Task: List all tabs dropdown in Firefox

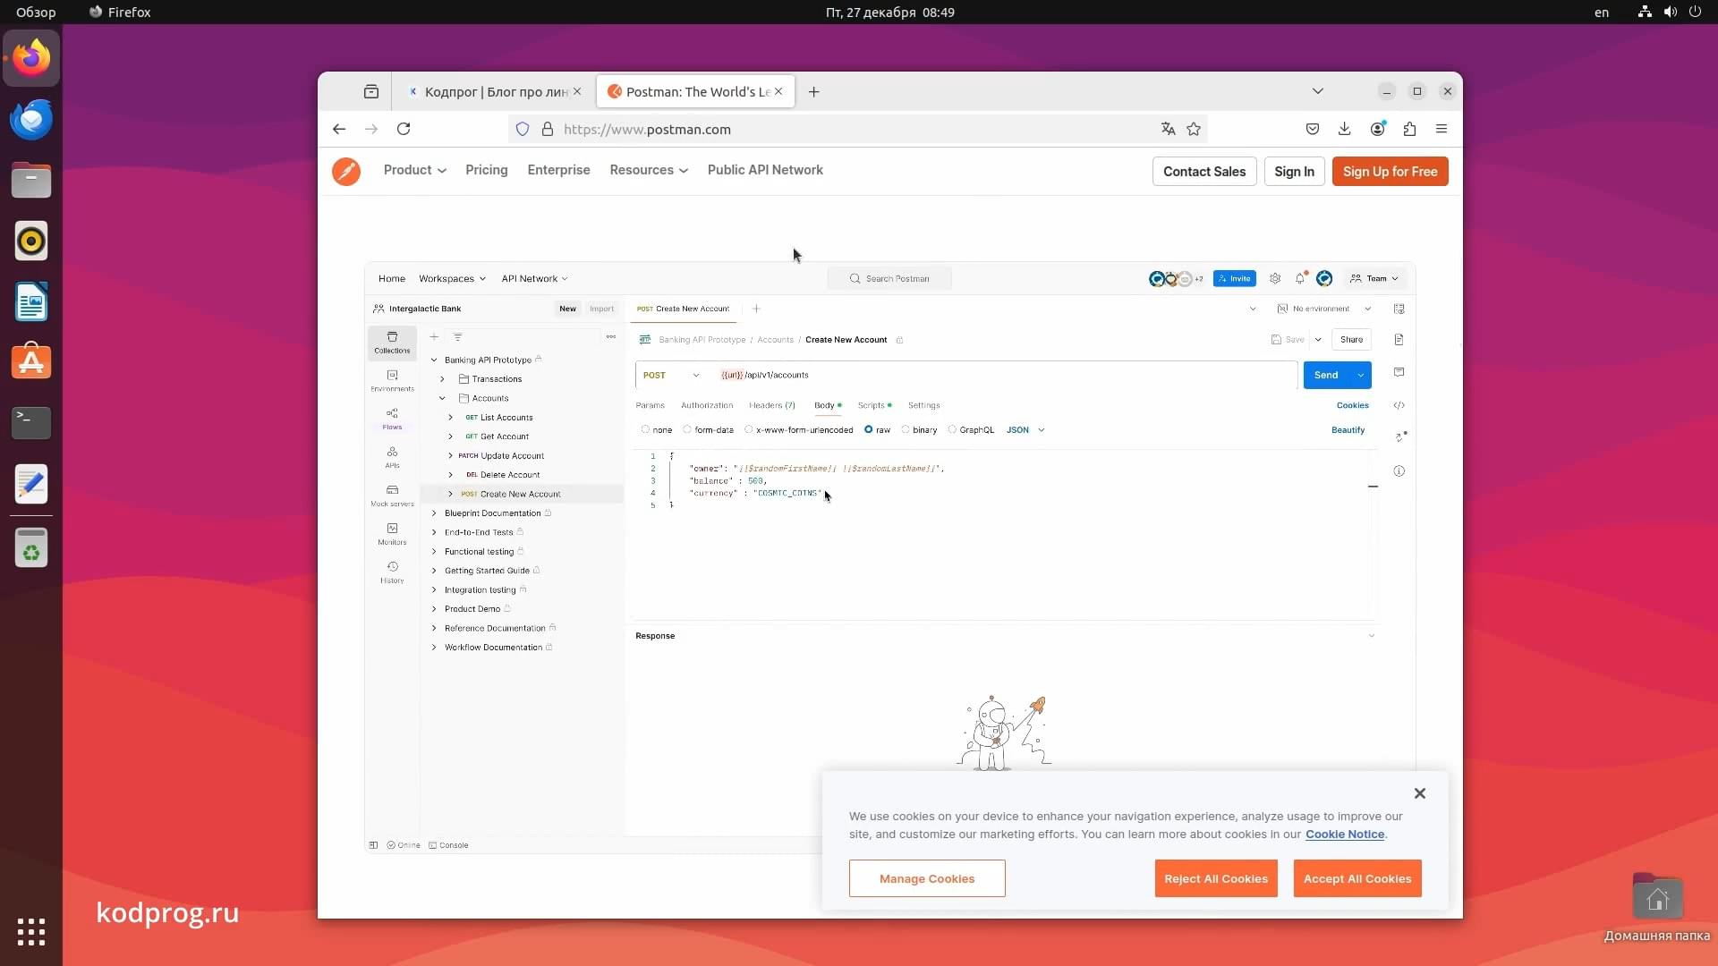Action: pyautogui.click(x=1317, y=91)
